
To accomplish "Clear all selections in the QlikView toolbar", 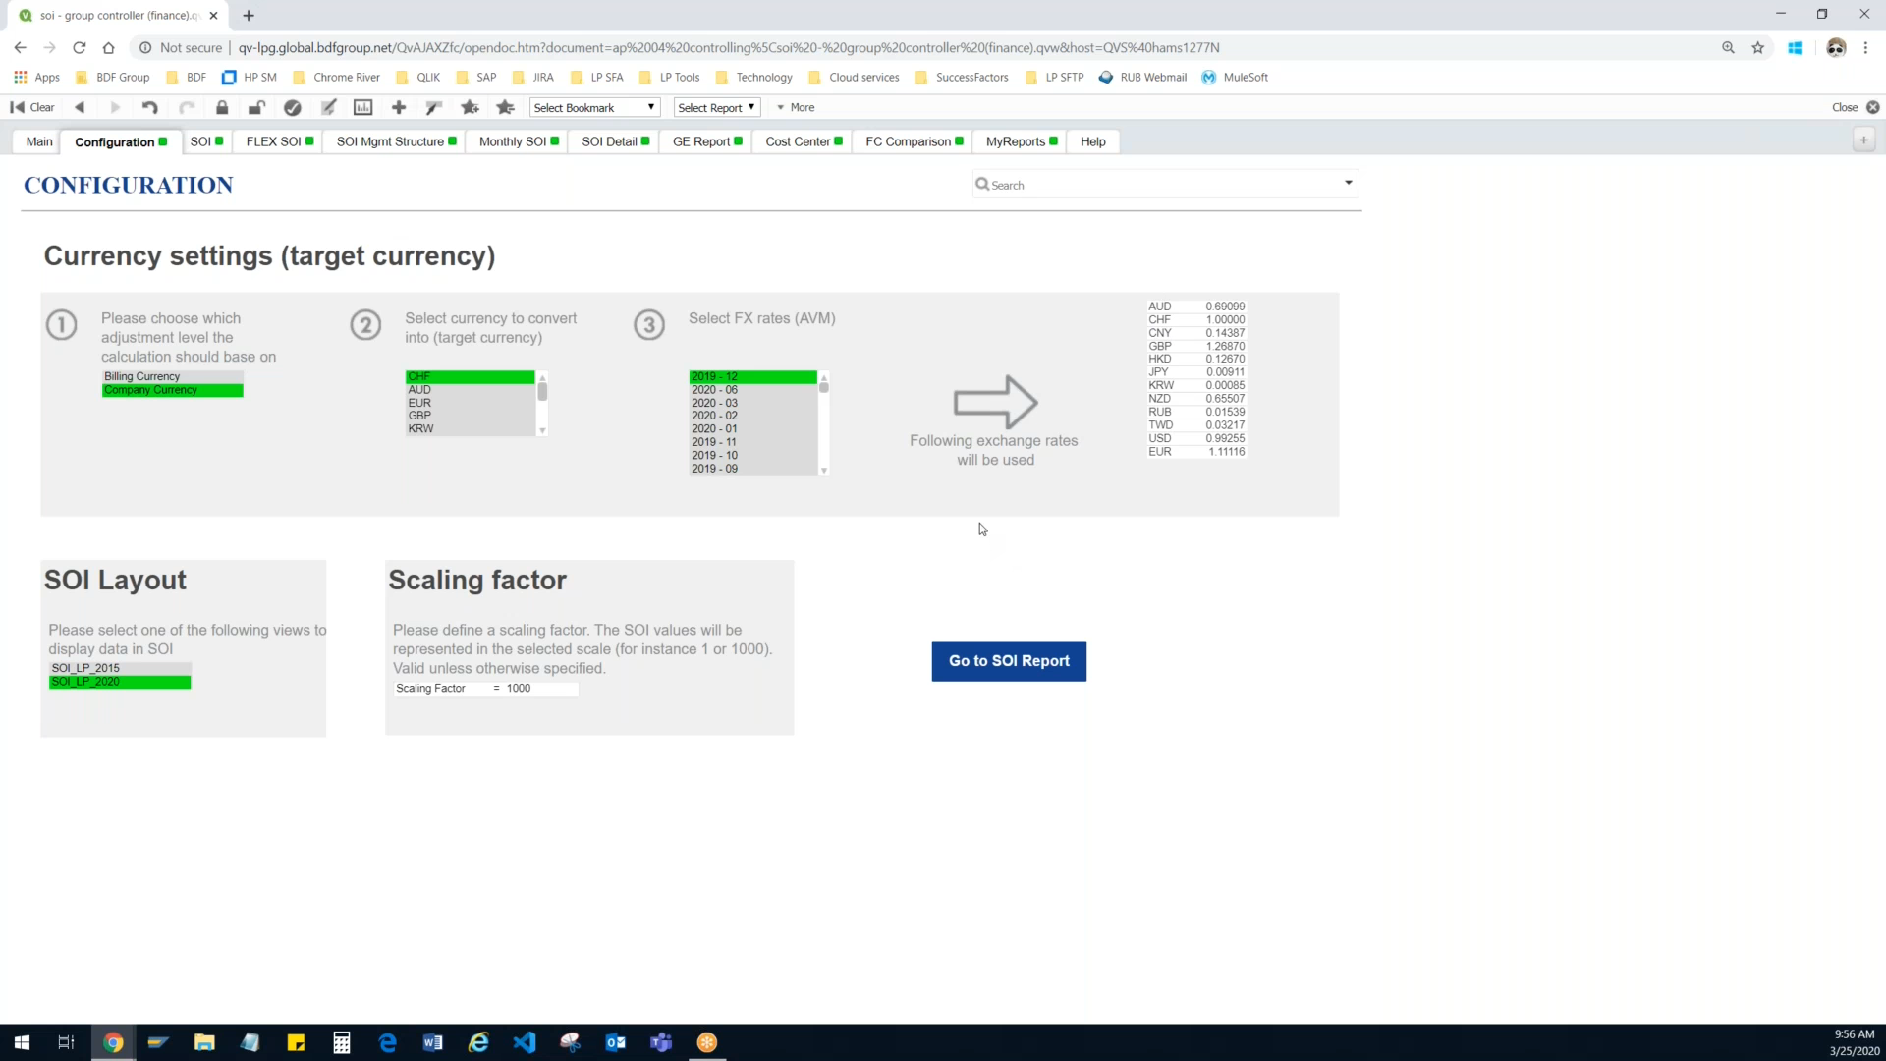I will coord(32,107).
